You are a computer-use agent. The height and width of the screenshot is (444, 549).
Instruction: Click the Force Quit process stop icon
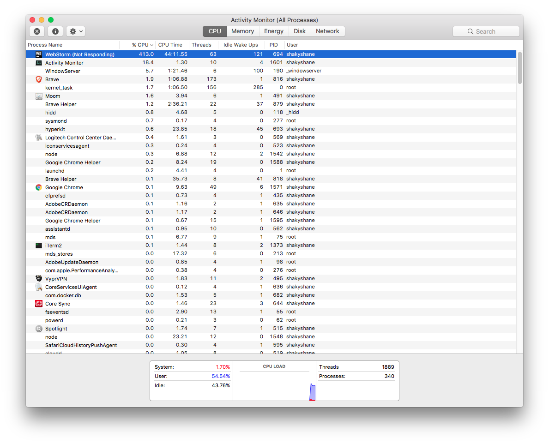[37, 31]
